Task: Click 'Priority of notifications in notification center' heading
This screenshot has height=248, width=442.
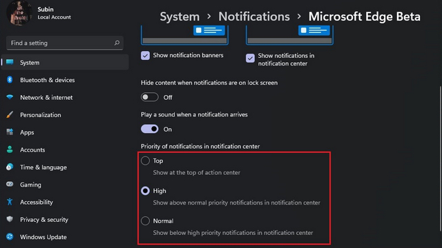Action: [x=200, y=146]
